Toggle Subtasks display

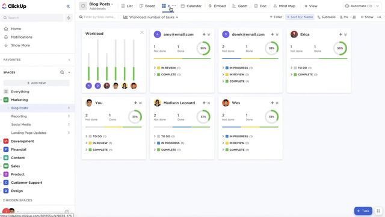[x=326, y=17]
